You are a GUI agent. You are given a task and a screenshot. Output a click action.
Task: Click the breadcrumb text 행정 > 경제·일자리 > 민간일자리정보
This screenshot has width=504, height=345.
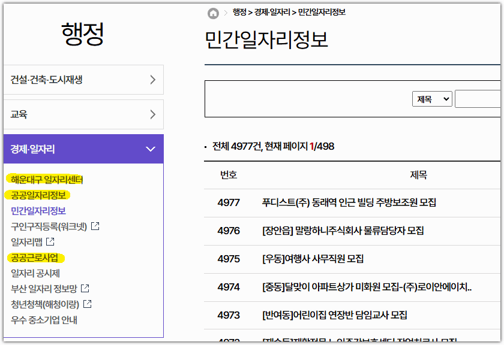289,12
